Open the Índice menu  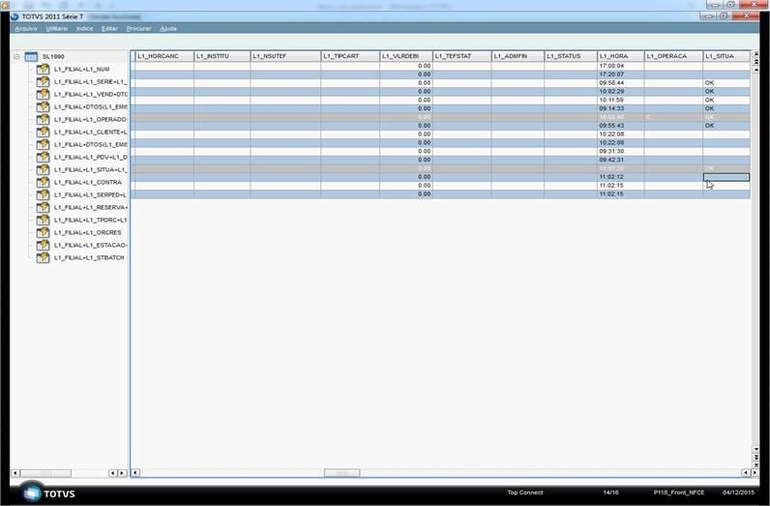click(84, 28)
